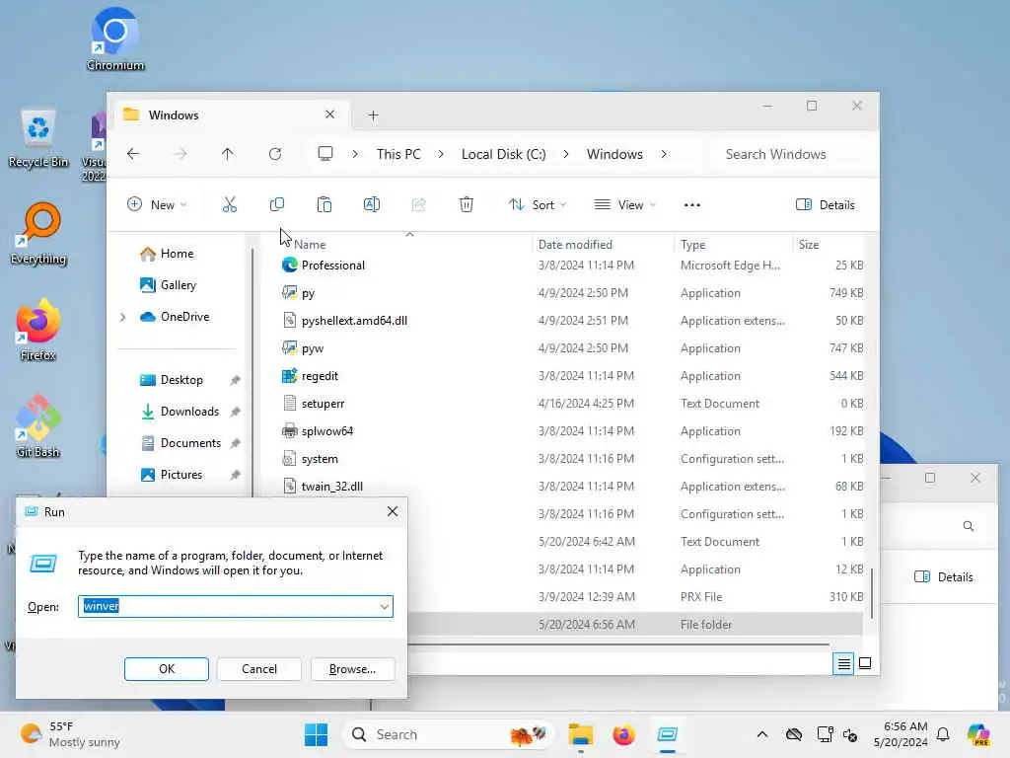Open Chromium desktop shortcut

click(x=115, y=38)
